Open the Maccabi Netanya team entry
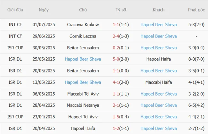 [83, 105]
